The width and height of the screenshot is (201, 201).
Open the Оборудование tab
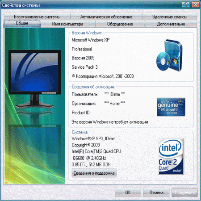click(x=120, y=24)
